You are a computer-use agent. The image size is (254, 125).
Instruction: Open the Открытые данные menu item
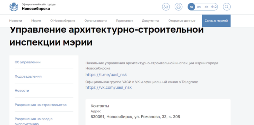tap(182, 21)
